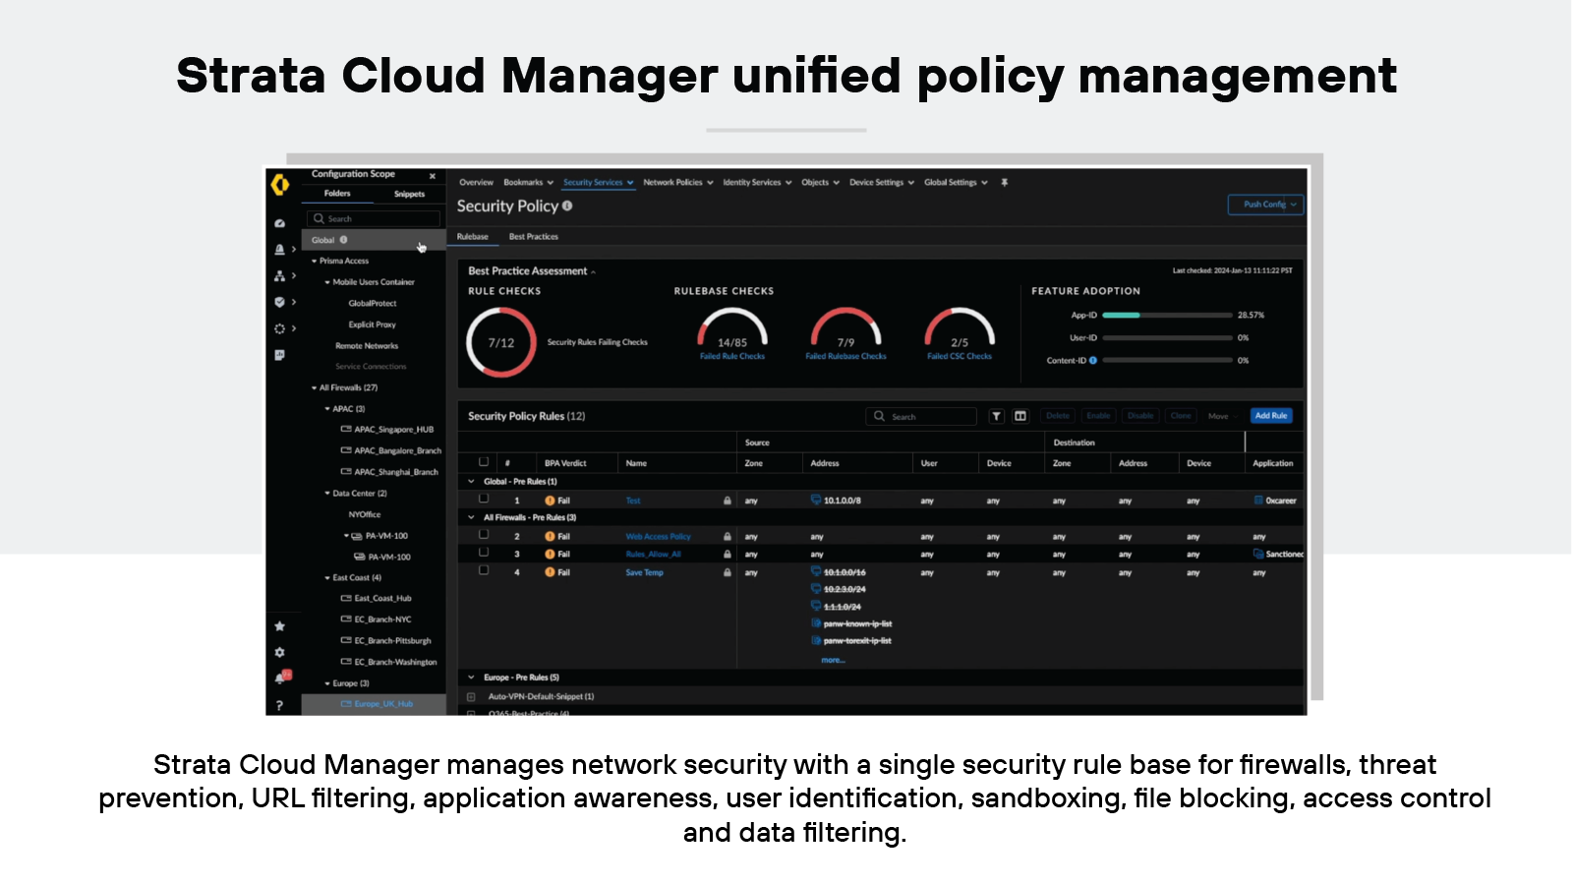The width and height of the screenshot is (1573, 885).
Task: Select the checkbox on rule Web Access Policy
Action: (x=484, y=535)
